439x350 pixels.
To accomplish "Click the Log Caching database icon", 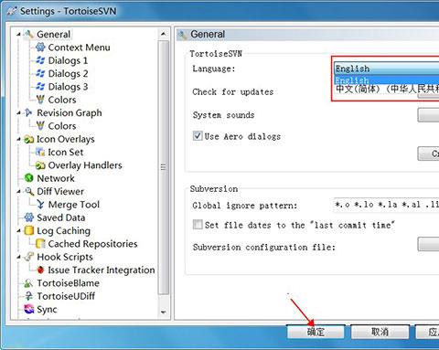I will tap(28, 230).
